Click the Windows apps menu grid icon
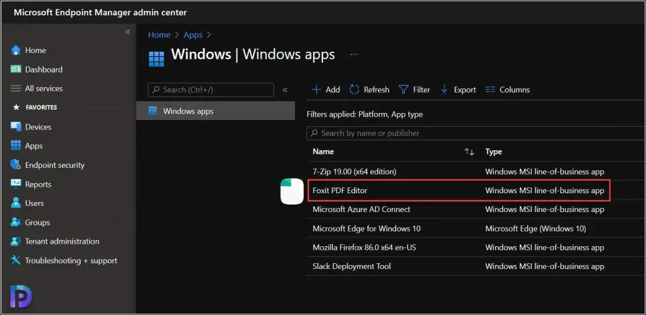The height and width of the screenshot is (315, 646). pos(153,110)
